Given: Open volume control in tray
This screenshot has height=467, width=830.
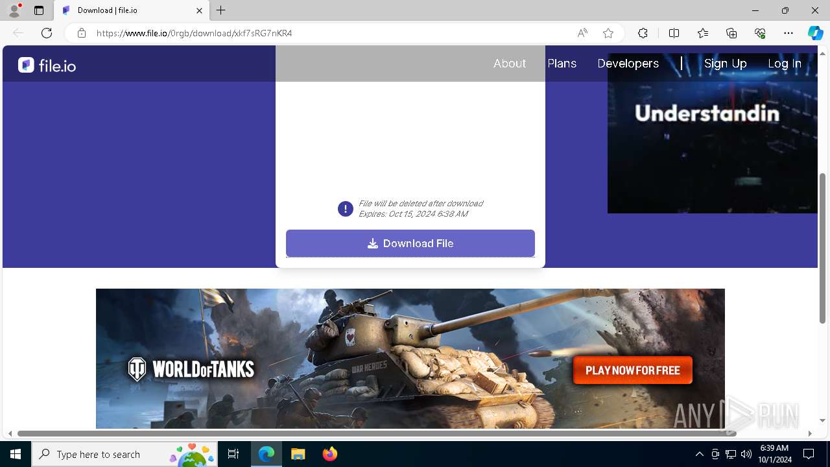Looking at the screenshot, I should [746, 454].
